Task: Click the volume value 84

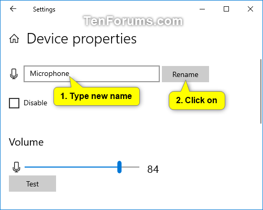Action: (153, 169)
